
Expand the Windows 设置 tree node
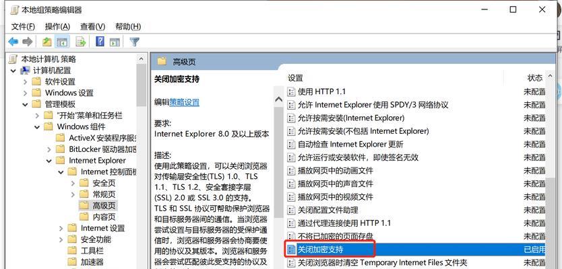(25, 93)
